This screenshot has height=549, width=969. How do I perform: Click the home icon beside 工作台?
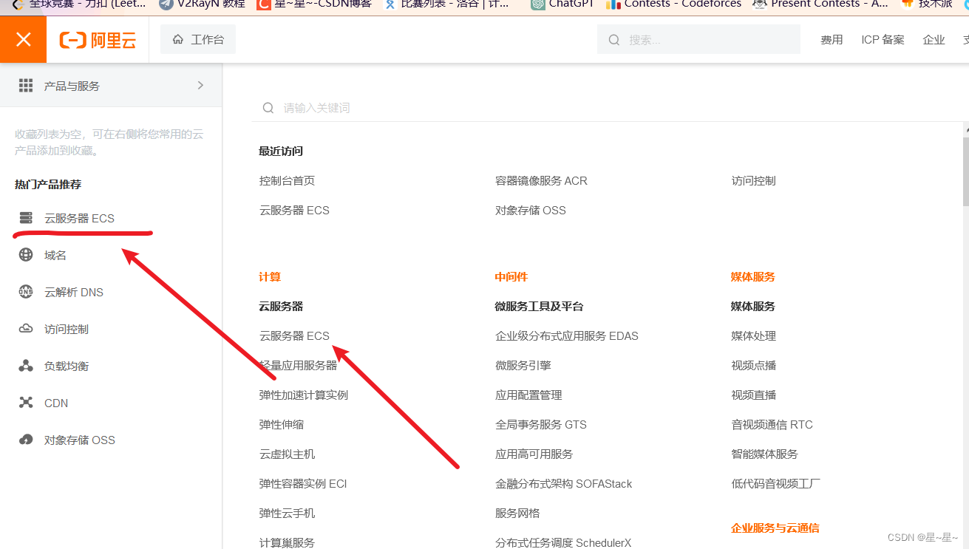[x=178, y=39]
